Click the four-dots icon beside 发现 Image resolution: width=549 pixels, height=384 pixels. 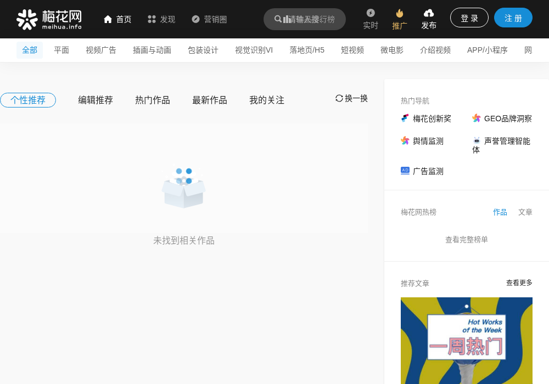click(152, 19)
